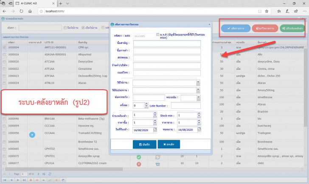Image resolution: width=309 pixels, height=184 pixels.
Task: Sort by the LOTE-ID column header
Action: tap(60, 42)
